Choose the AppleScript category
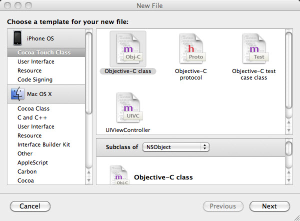Screen dimensions: 300x221 pyautogui.click(x=46, y=162)
